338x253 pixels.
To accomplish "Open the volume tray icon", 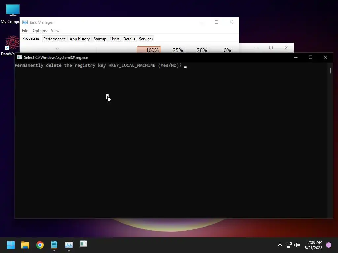I will 297,245.
